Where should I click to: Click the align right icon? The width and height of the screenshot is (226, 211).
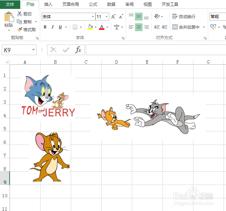(x=146, y=27)
